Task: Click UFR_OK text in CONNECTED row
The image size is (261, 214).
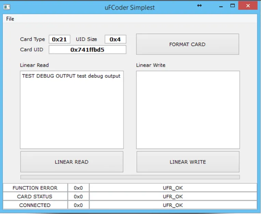Action: point(173,205)
